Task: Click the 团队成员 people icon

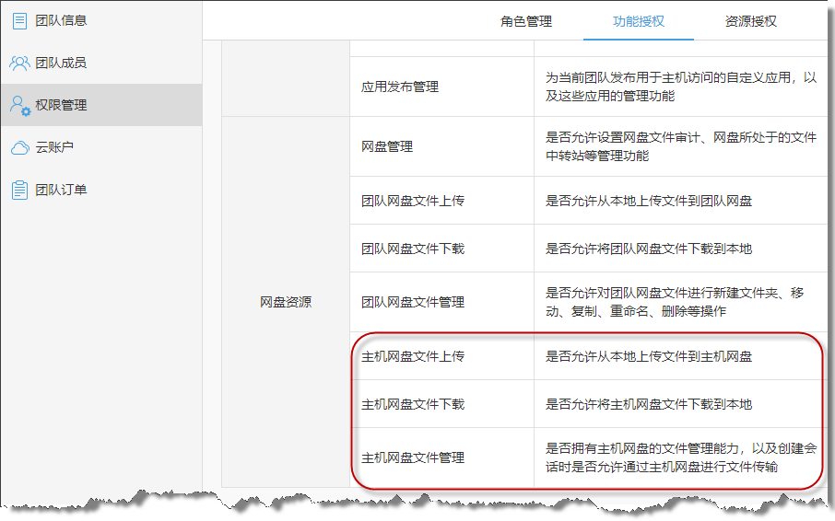Action: [19, 63]
